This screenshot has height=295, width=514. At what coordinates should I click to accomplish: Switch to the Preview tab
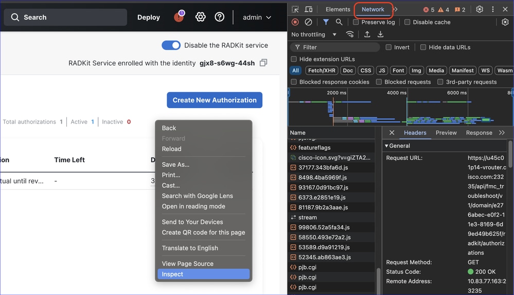(x=446, y=133)
